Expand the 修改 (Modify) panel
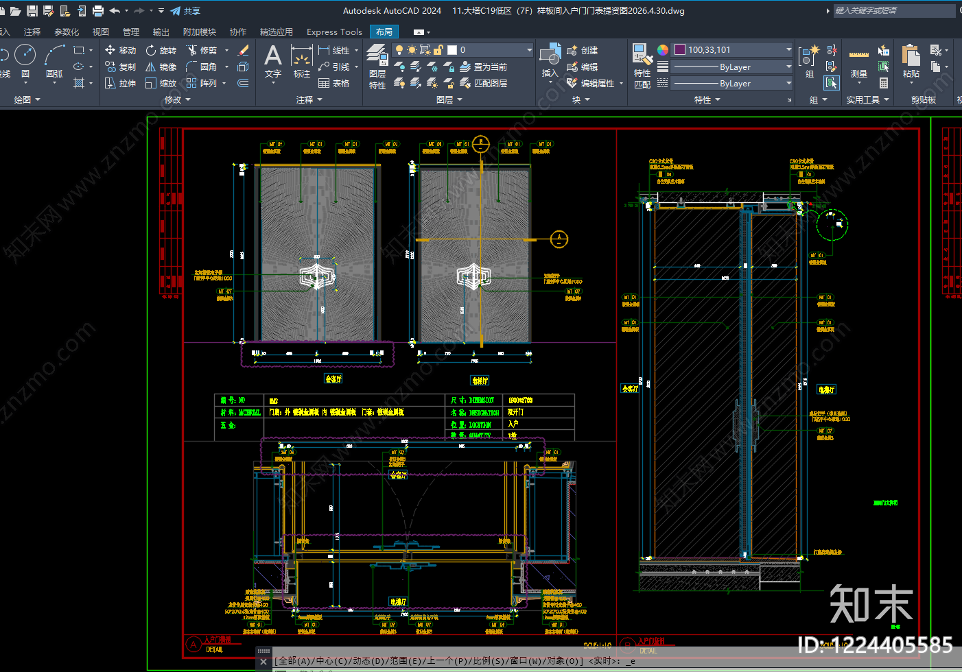This screenshot has height=672, width=962. (x=178, y=99)
